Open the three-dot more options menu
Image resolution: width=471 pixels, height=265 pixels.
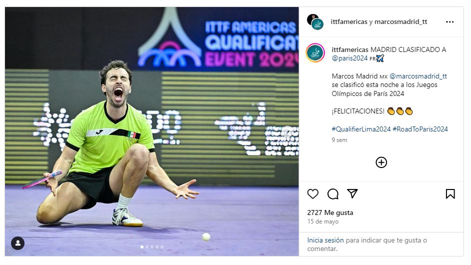click(x=449, y=22)
